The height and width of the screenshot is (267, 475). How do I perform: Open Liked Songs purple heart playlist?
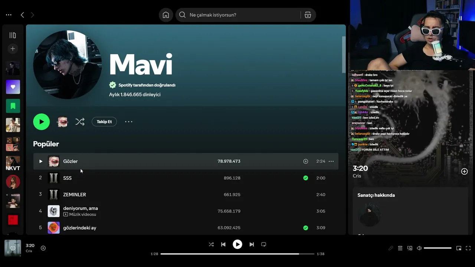(x=13, y=87)
